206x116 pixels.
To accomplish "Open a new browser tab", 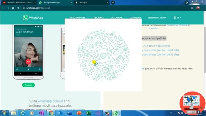I will pos(113,3).
